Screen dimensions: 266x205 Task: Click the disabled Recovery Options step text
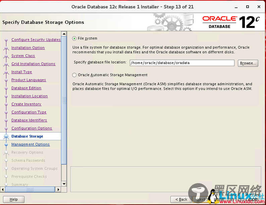point(27,152)
